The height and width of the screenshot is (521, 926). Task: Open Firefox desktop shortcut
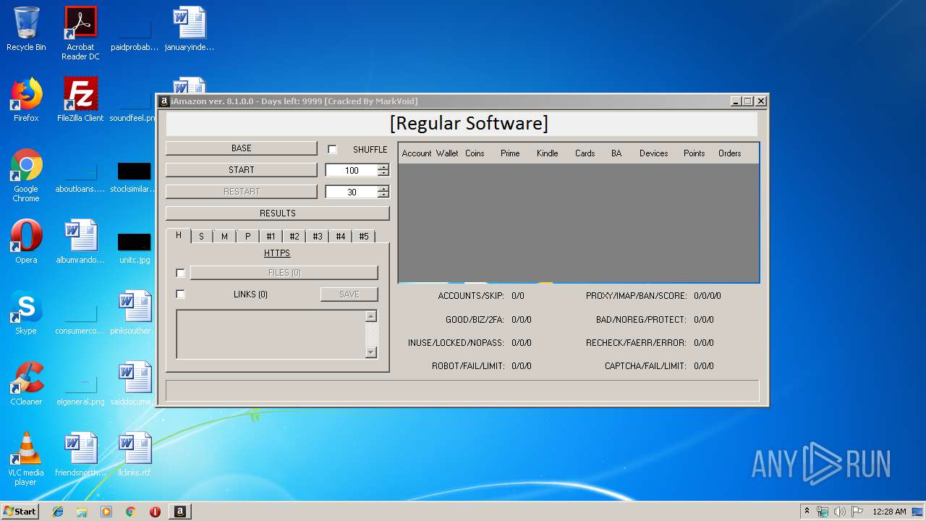point(26,100)
